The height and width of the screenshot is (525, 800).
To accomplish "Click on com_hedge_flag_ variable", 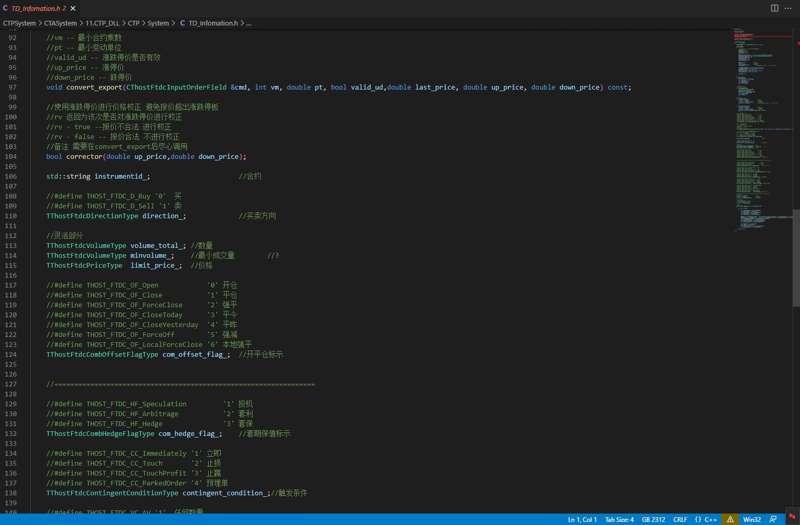I will click(x=189, y=433).
